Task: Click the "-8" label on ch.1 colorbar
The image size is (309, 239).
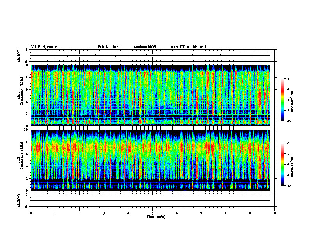Action: coord(288,100)
